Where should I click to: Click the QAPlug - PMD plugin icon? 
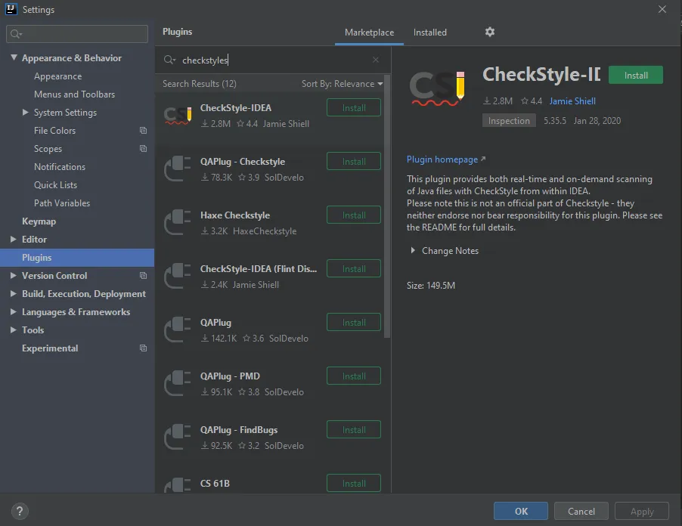(x=178, y=383)
